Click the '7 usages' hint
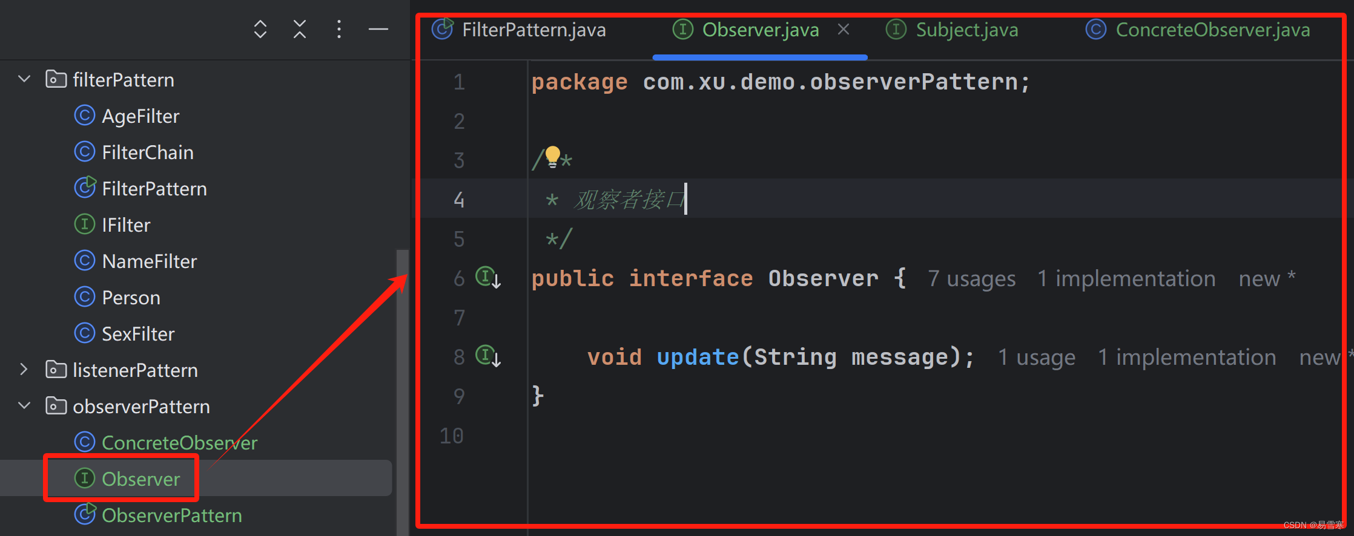The height and width of the screenshot is (536, 1354). pos(971,279)
